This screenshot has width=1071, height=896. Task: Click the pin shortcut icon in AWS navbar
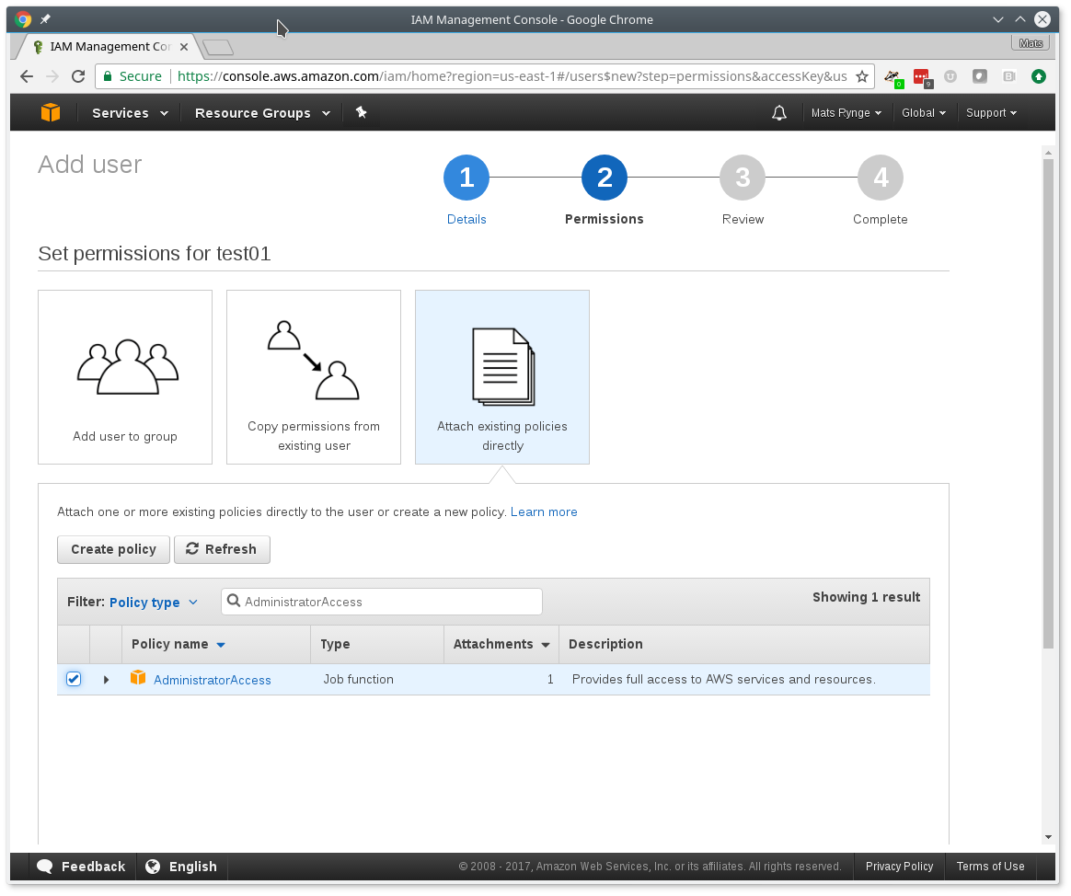tap(362, 112)
